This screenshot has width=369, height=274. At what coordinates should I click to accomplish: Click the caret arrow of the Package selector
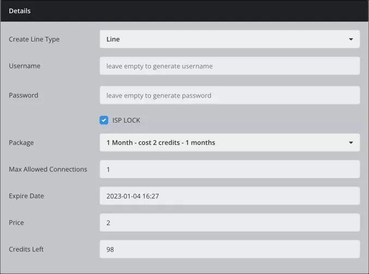click(x=350, y=143)
